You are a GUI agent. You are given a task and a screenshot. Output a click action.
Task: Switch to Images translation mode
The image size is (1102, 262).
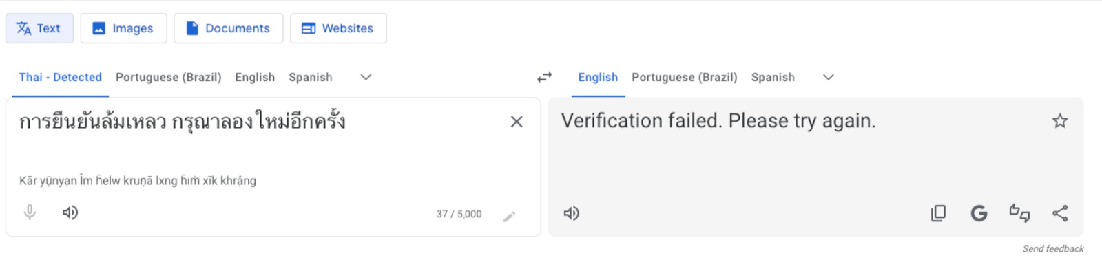tap(123, 28)
